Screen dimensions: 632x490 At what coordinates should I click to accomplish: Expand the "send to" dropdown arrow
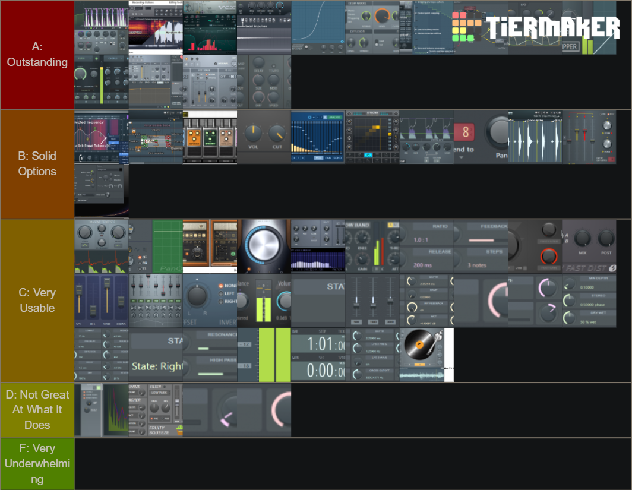[x=461, y=157]
